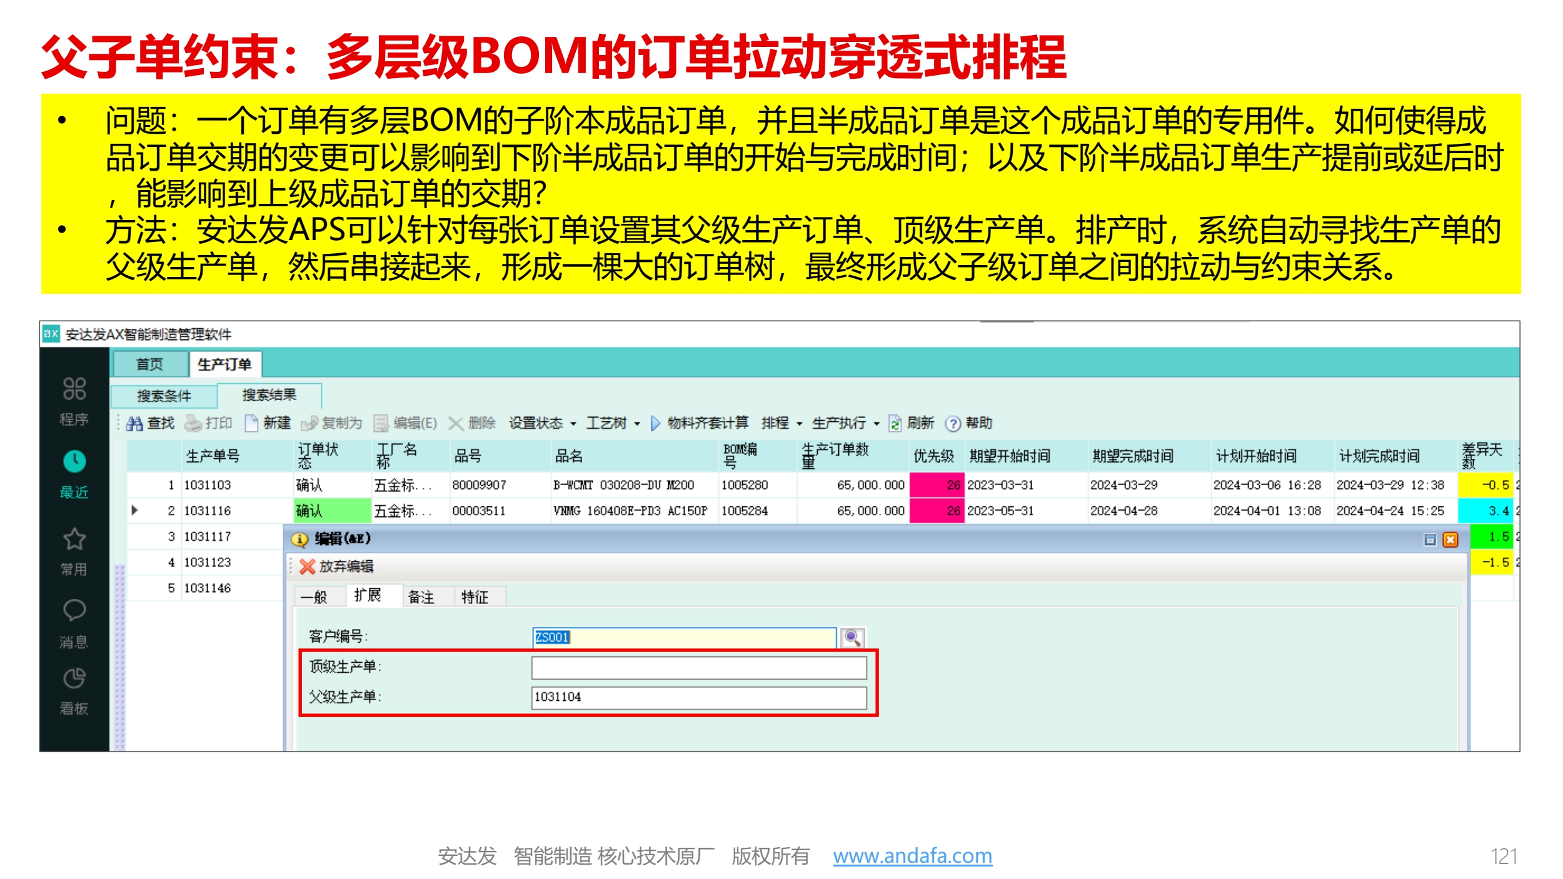Screen dimensions: 1563x879
Task: Switch to the 搜索条件 tab
Action: [x=164, y=396]
